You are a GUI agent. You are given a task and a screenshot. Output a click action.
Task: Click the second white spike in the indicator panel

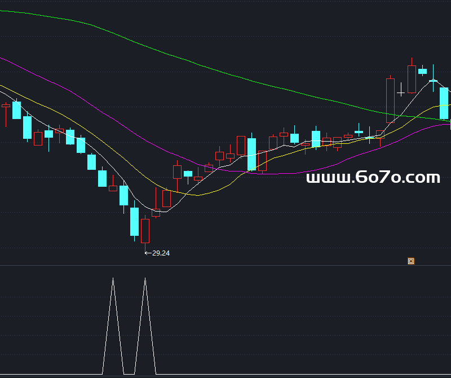[145, 326]
